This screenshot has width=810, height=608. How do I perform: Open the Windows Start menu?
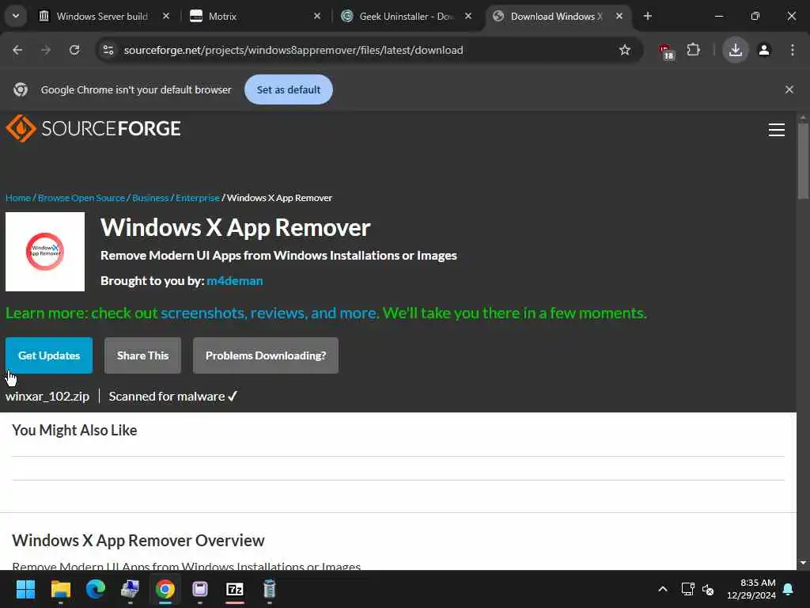(x=25, y=589)
